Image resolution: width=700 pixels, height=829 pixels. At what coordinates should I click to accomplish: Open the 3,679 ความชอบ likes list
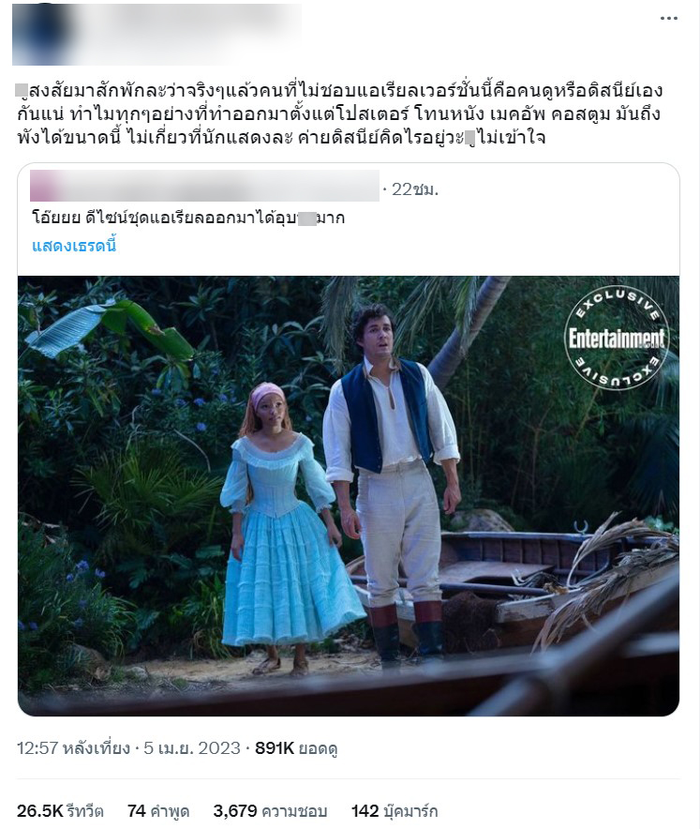270,811
